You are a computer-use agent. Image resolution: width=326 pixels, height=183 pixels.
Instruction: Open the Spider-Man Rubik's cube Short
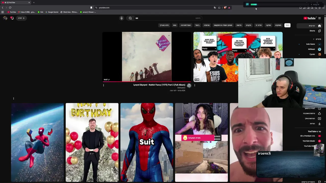pos(37,142)
